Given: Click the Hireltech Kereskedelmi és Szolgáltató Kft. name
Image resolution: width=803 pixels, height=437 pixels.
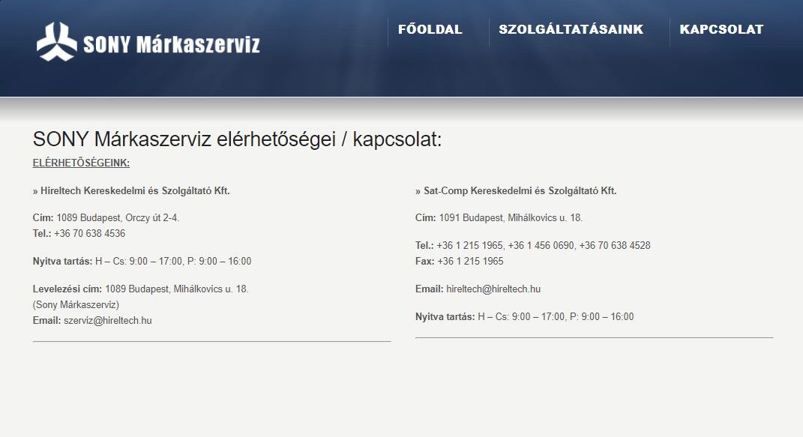Looking at the screenshot, I should tap(135, 191).
